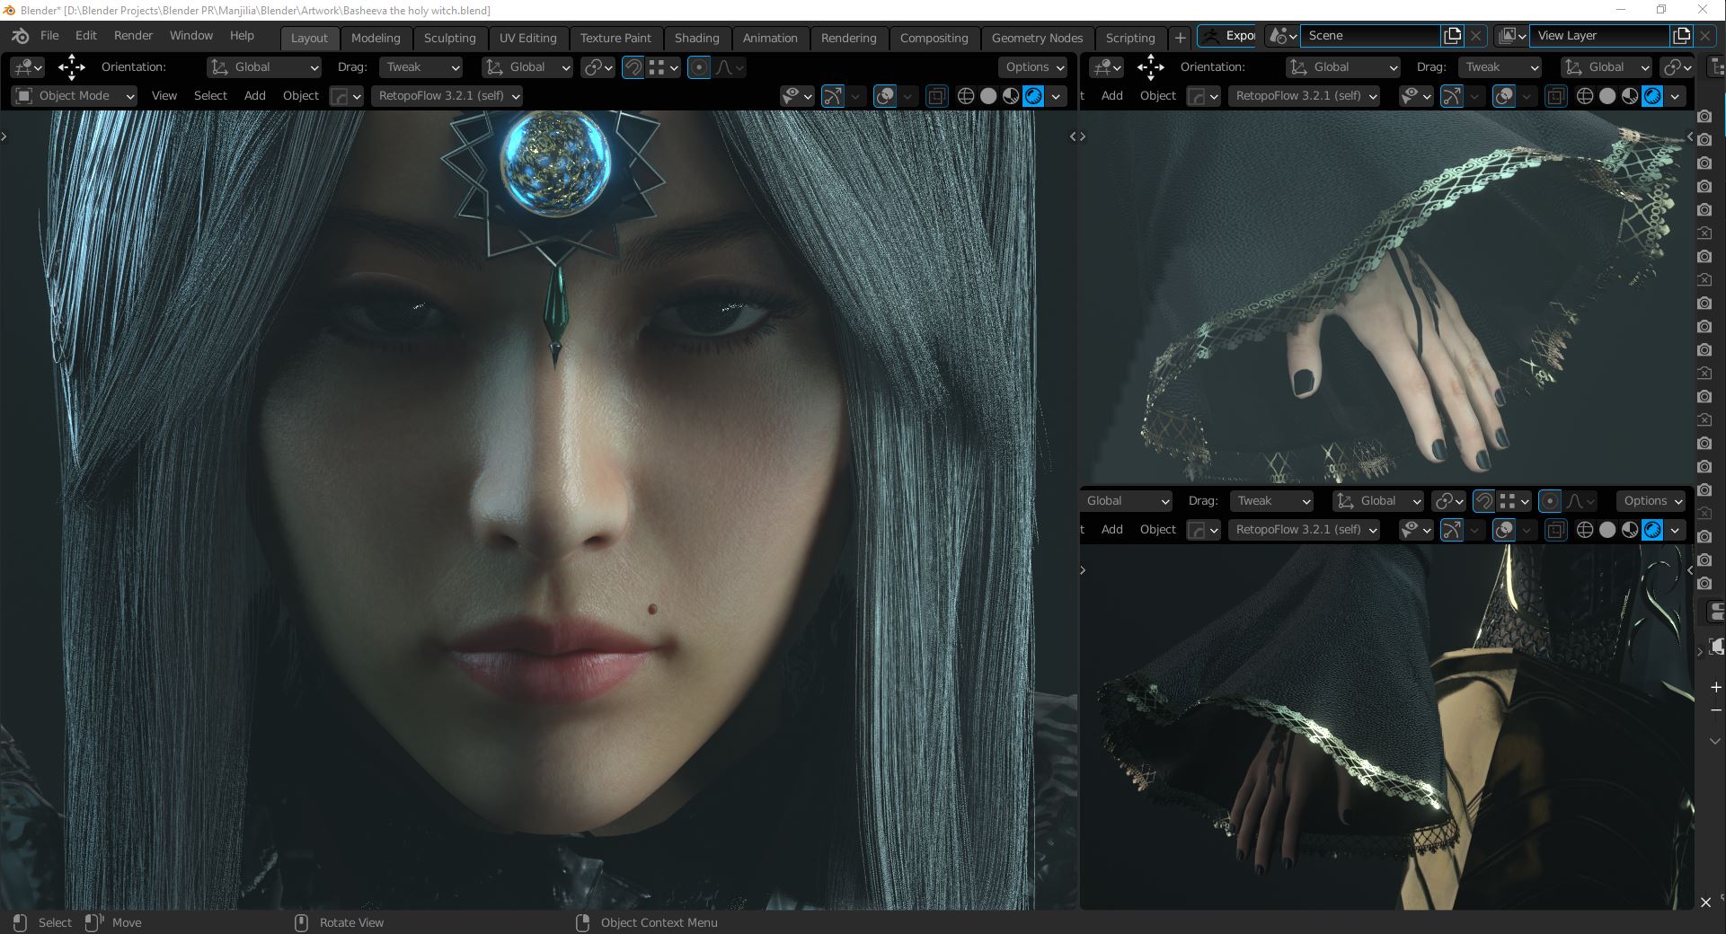This screenshot has width=1726, height=934.
Task: Toggle snapping magnet in left viewport
Action: pyautogui.click(x=633, y=67)
